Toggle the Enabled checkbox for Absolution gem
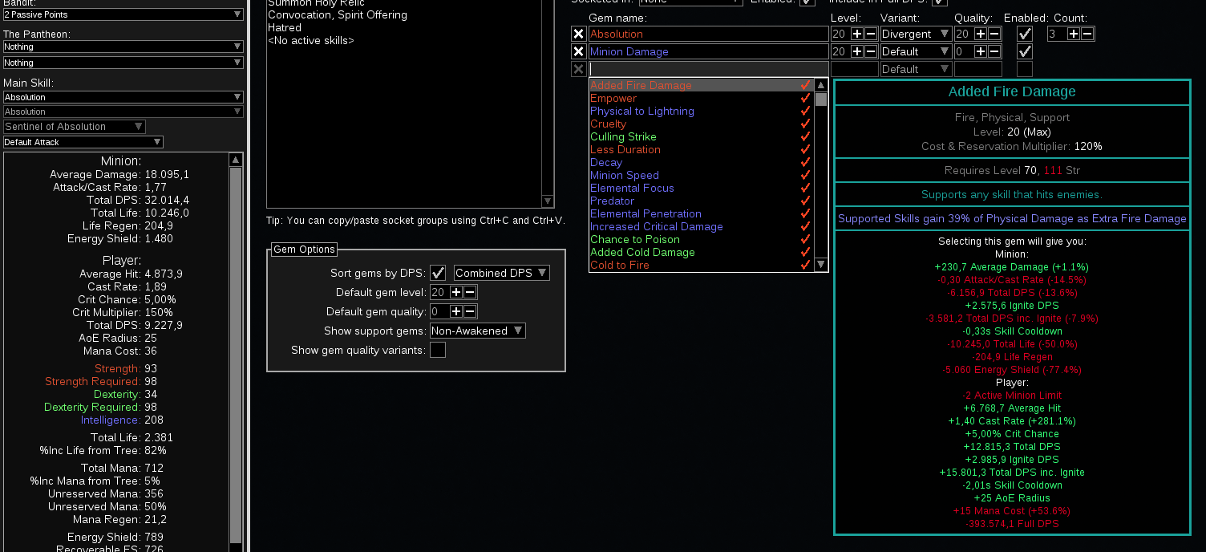 point(1025,34)
